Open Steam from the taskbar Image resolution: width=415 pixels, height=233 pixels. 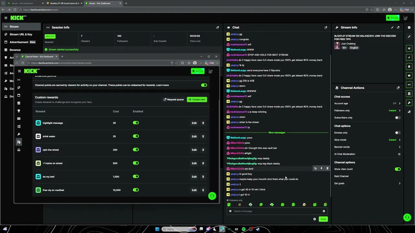[x=258, y=229]
